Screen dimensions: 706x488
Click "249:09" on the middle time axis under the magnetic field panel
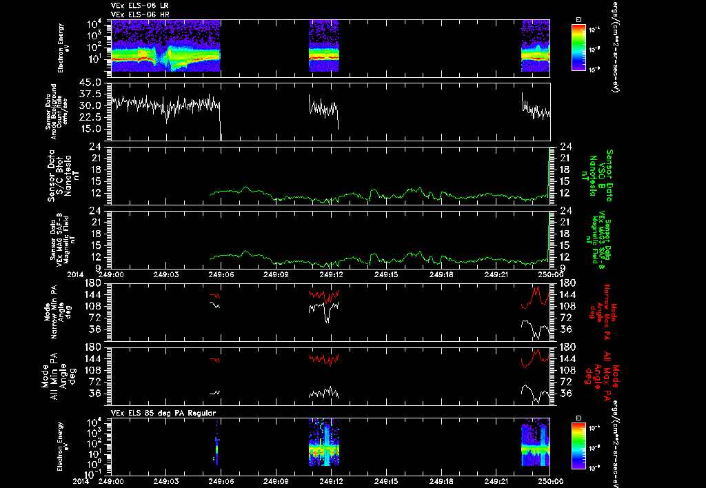276,274
